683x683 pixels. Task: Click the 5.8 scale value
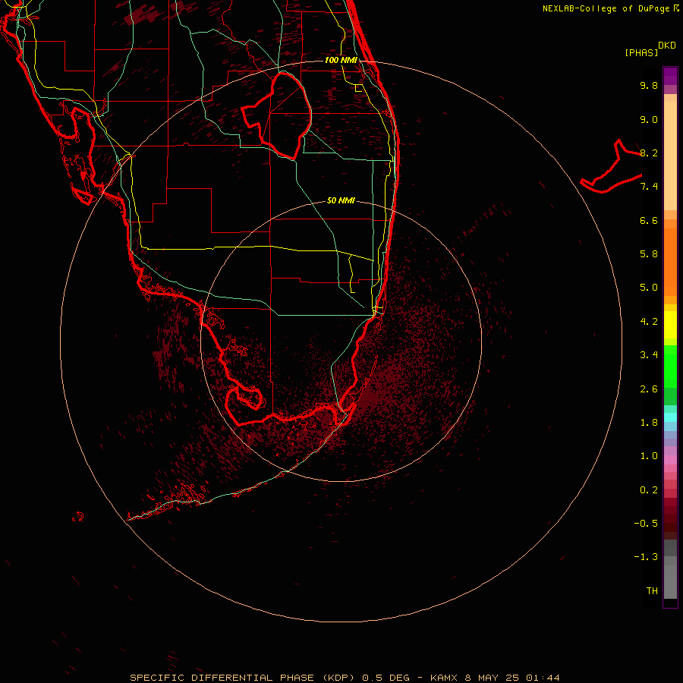649,254
